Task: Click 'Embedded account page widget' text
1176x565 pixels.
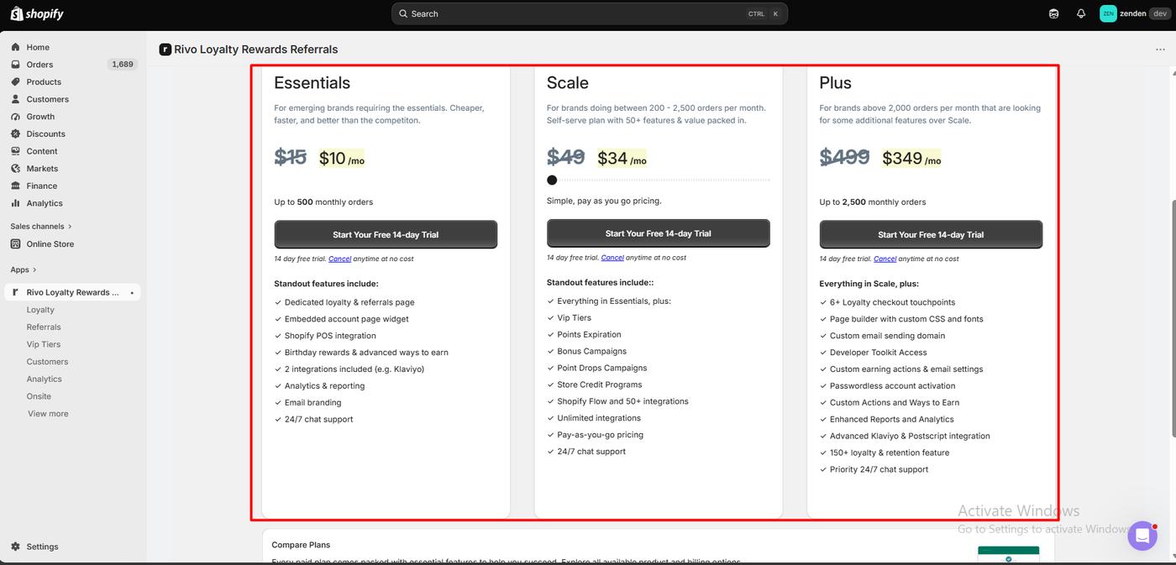Action: pyautogui.click(x=347, y=319)
